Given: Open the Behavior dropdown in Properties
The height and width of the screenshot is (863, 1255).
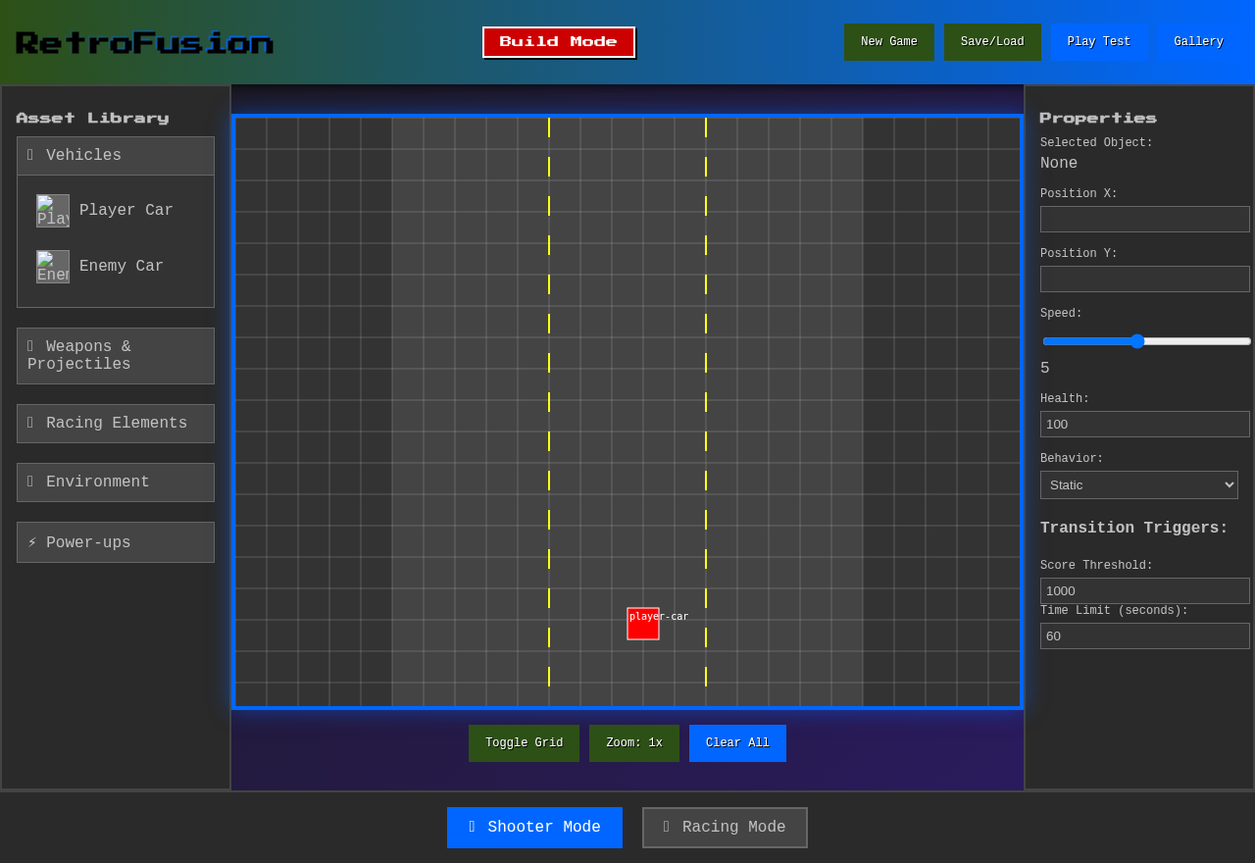Looking at the screenshot, I should (x=1138, y=484).
